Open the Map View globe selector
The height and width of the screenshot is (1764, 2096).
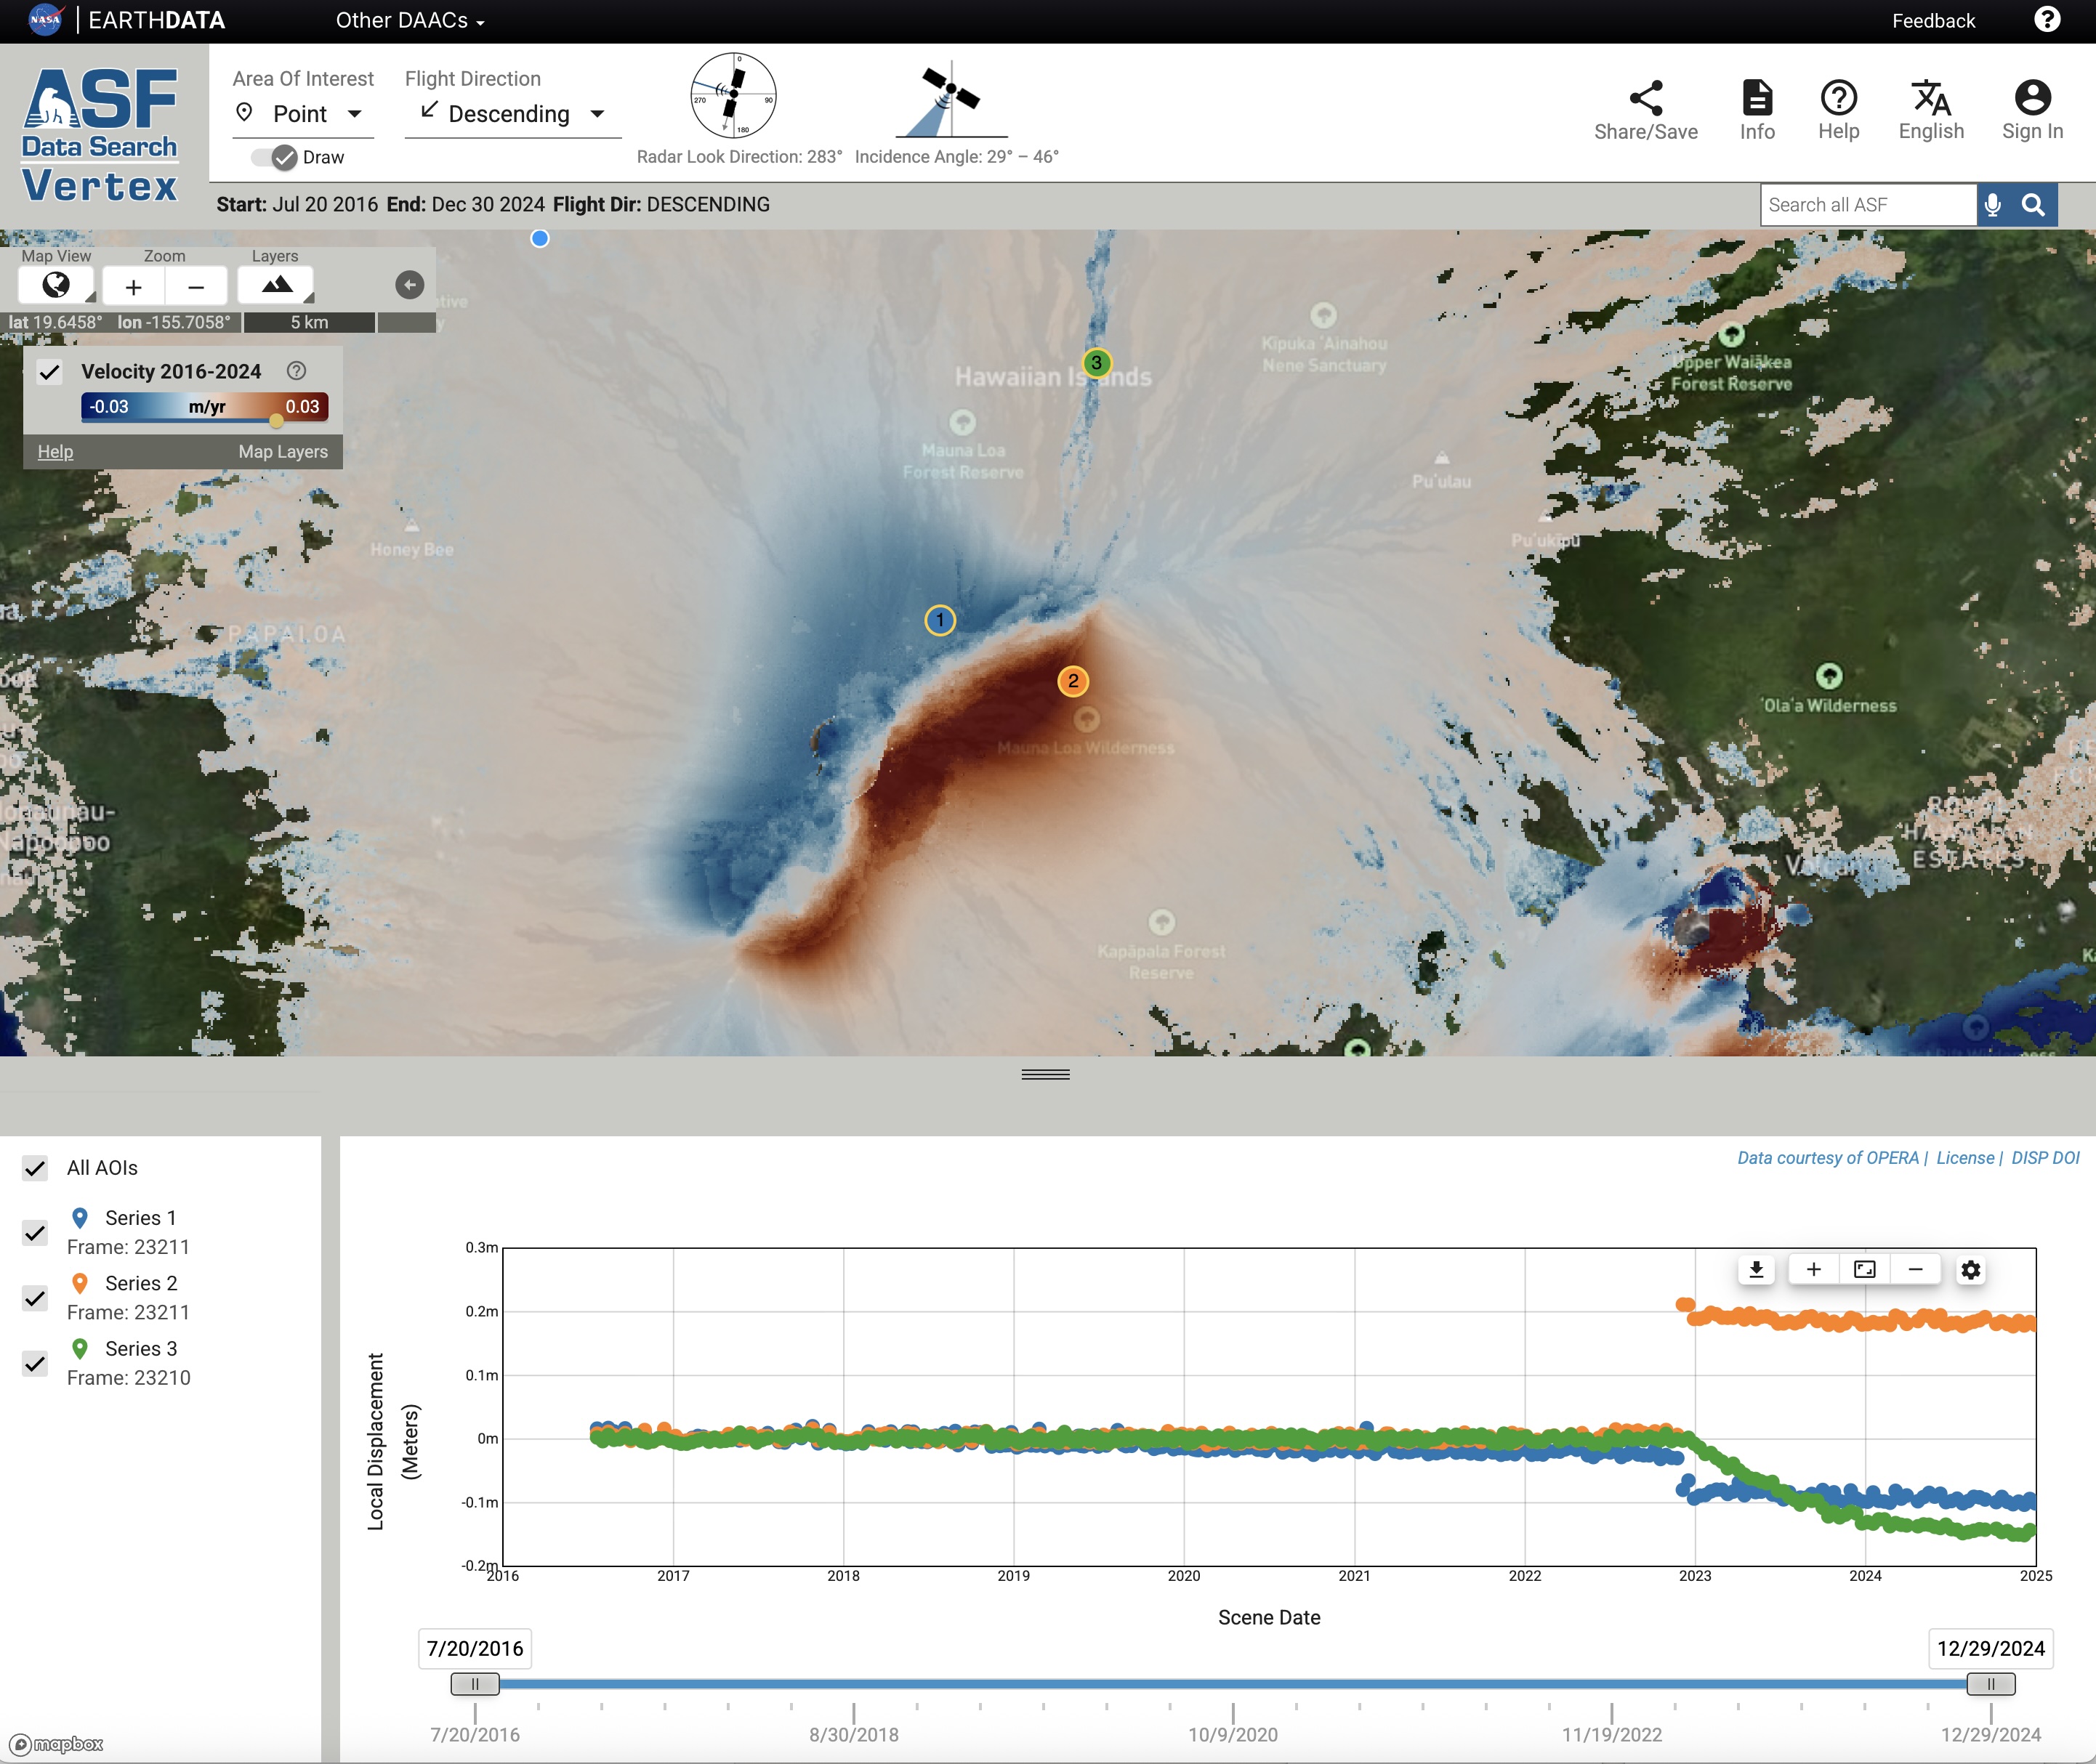[x=55, y=285]
